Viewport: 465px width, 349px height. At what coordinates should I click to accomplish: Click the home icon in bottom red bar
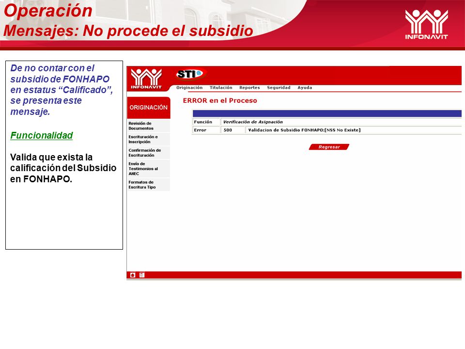point(133,275)
